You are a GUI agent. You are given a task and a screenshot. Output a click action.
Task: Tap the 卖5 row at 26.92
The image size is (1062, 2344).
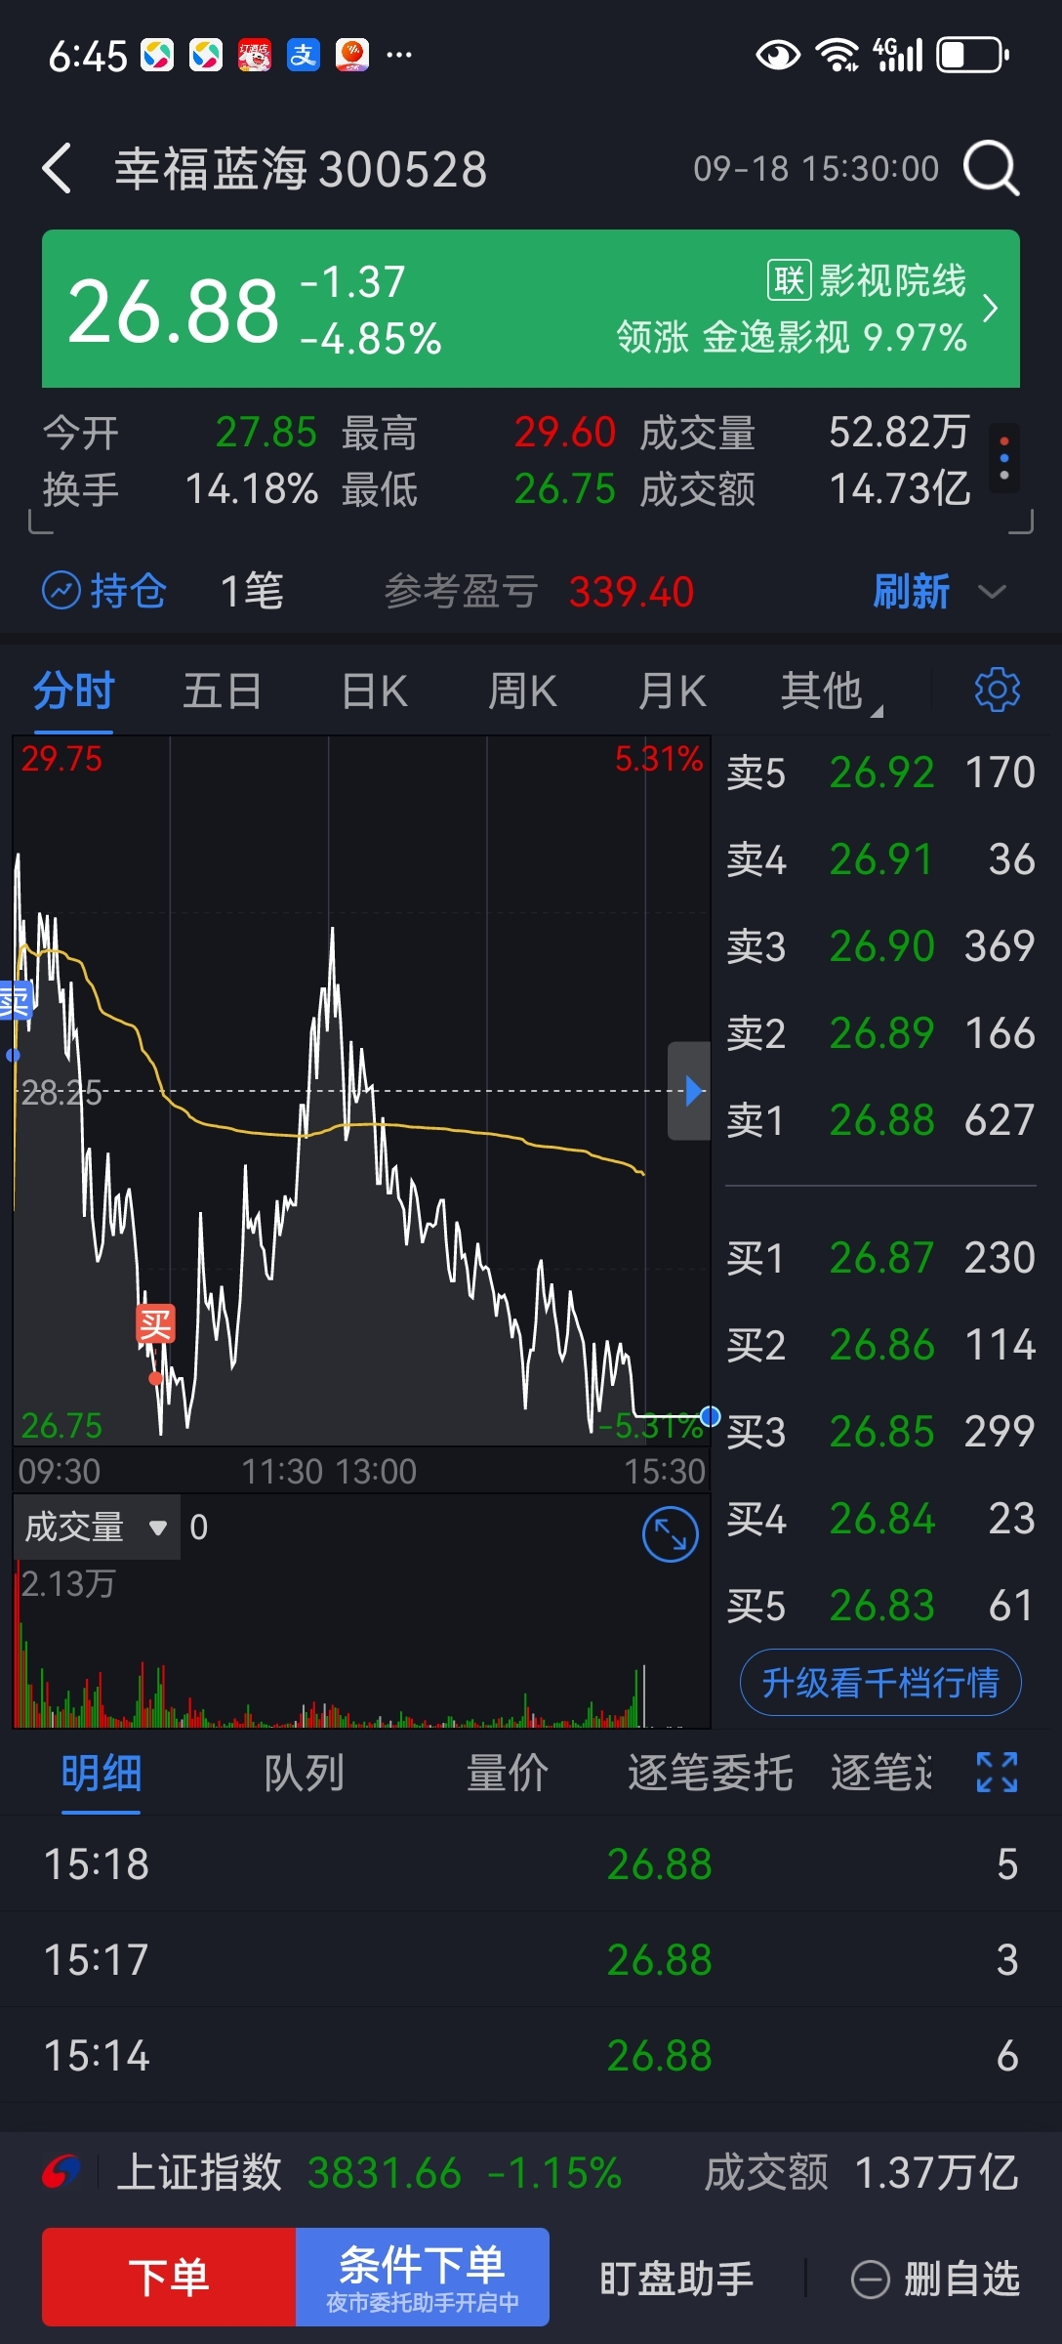pos(880,773)
